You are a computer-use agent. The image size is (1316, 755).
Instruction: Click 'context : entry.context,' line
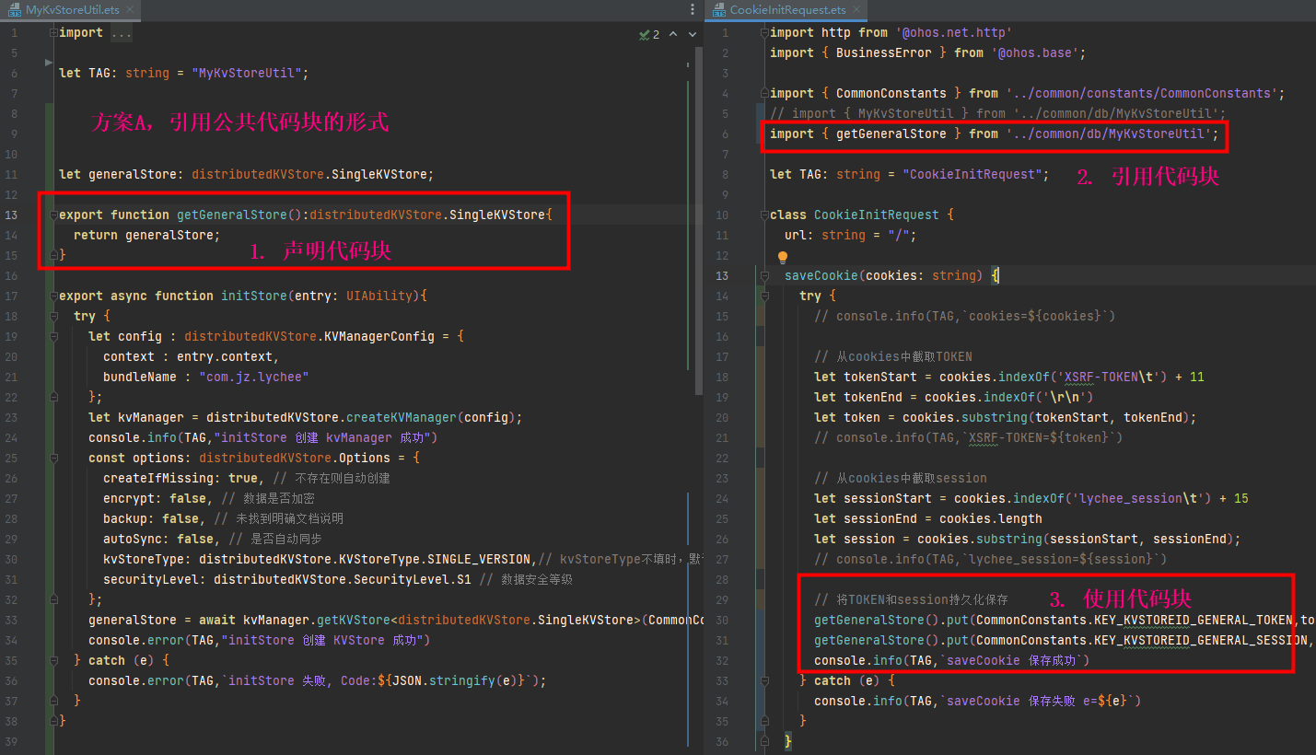pos(191,356)
